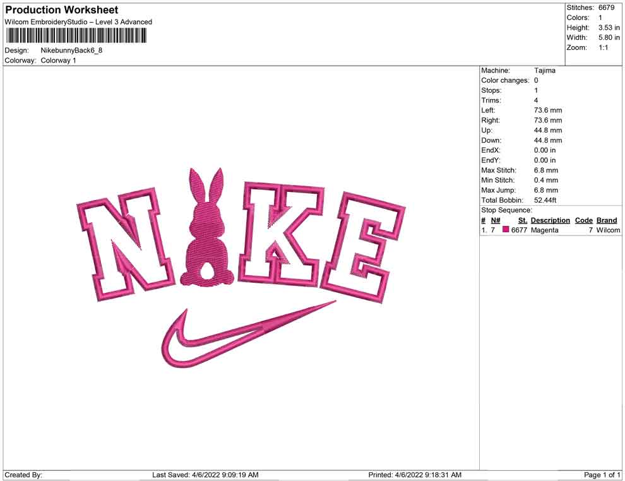The height and width of the screenshot is (481, 625).
Task: Click the Max Stitch value 6.8 mm
Action: (x=546, y=170)
